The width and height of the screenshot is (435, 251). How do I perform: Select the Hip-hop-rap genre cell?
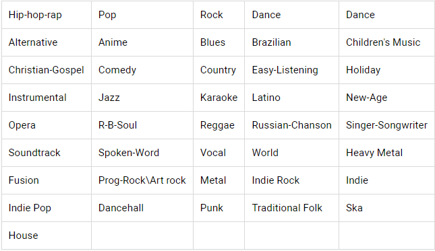[x=47, y=15]
